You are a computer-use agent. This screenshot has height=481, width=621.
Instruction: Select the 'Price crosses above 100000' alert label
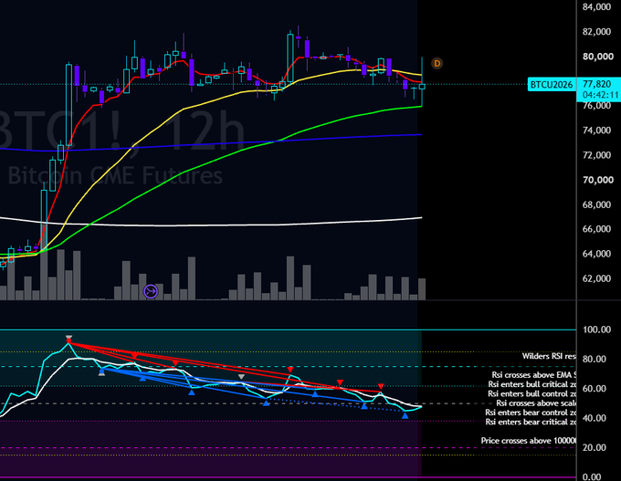click(529, 441)
